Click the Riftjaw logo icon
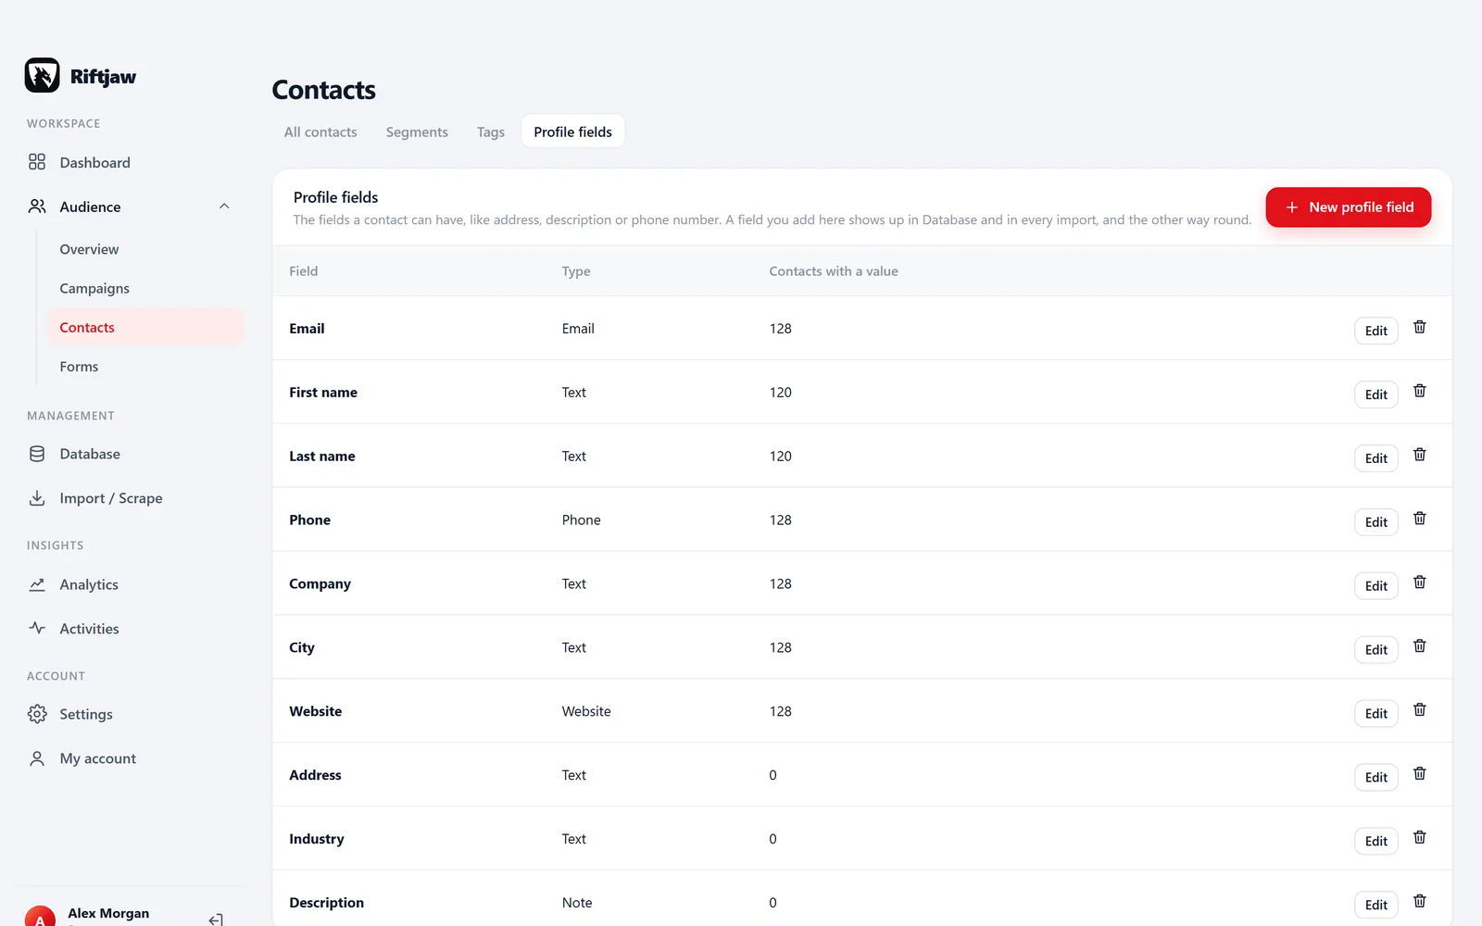The image size is (1482, 926). pyautogui.click(x=42, y=76)
